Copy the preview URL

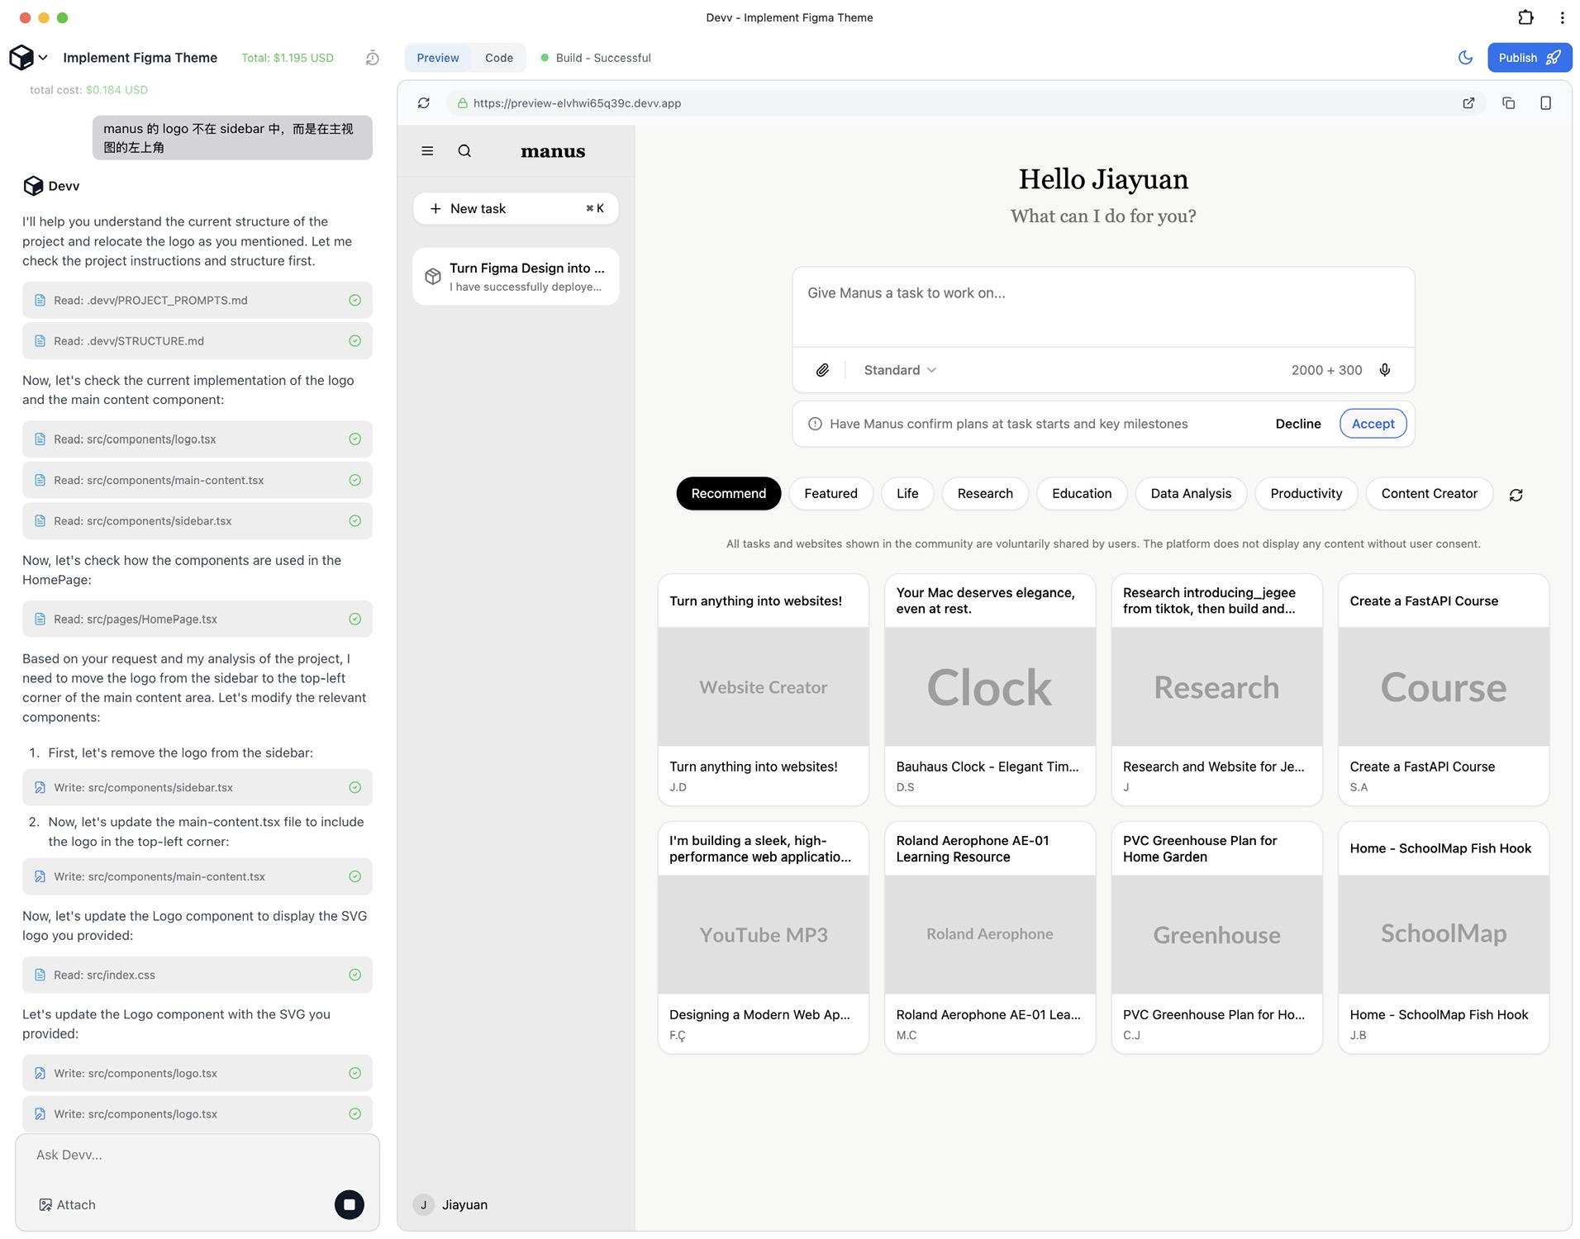point(1508,103)
